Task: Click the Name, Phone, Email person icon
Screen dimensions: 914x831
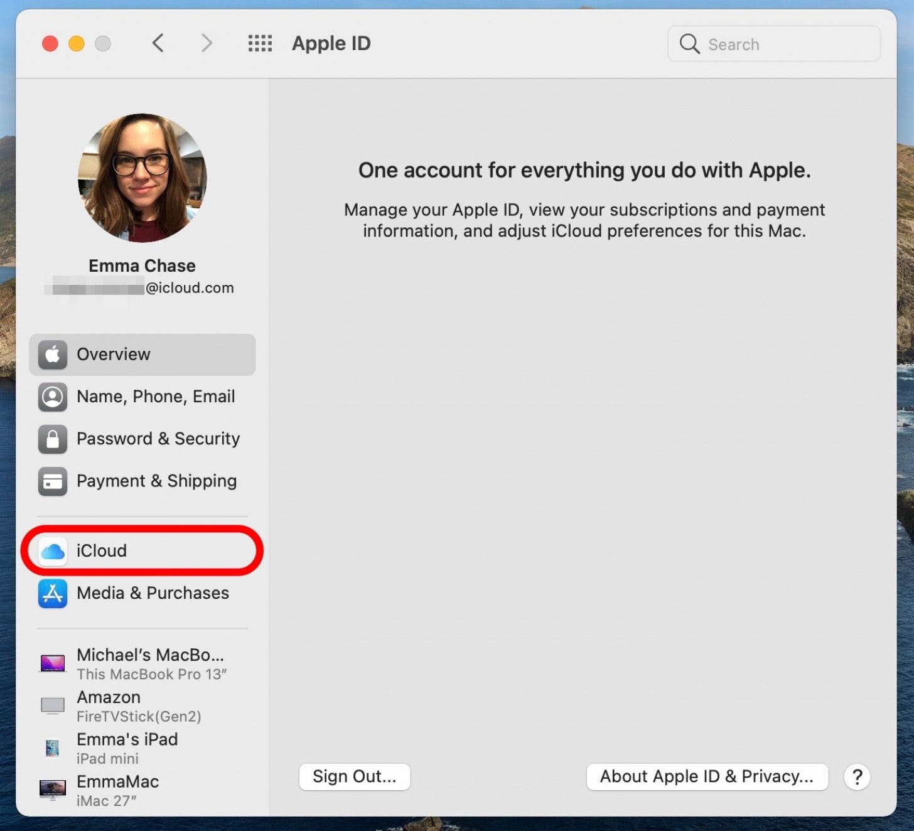Action: (53, 397)
